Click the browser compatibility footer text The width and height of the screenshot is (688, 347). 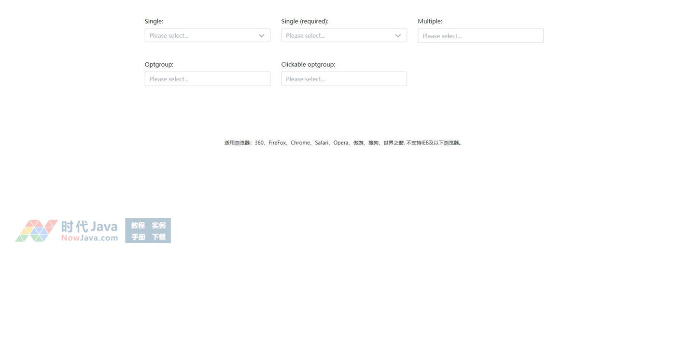click(343, 143)
